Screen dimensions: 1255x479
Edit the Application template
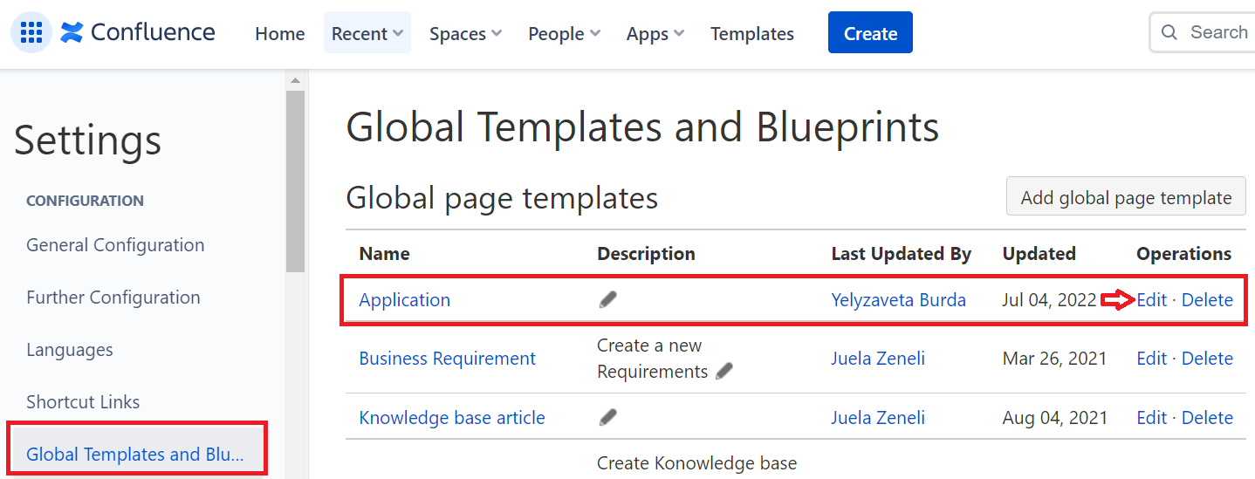(x=1151, y=299)
